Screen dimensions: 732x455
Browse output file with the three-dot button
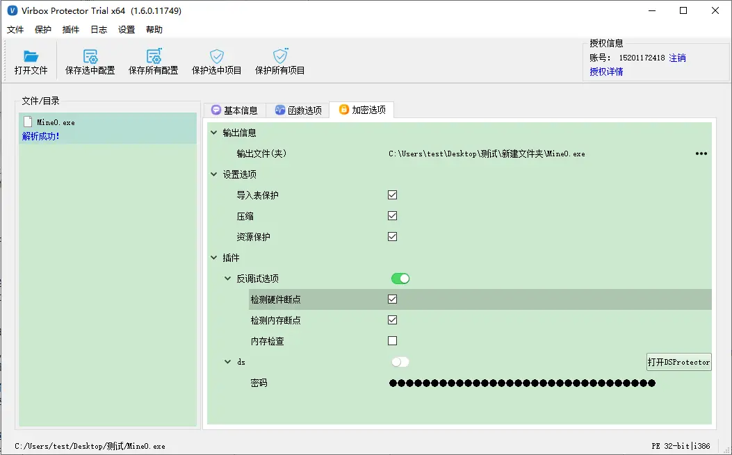pyautogui.click(x=701, y=154)
